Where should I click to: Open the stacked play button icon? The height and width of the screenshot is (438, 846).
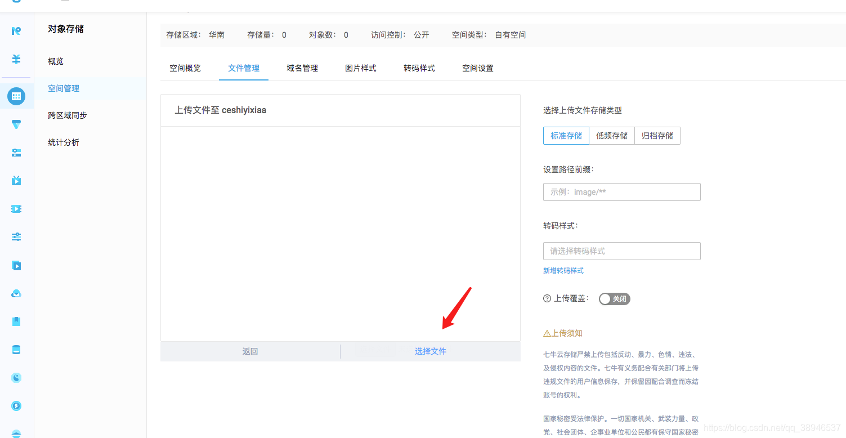tap(16, 265)
